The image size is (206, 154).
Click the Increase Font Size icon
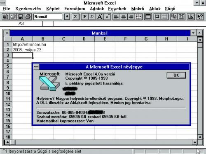tap(100, 17)
